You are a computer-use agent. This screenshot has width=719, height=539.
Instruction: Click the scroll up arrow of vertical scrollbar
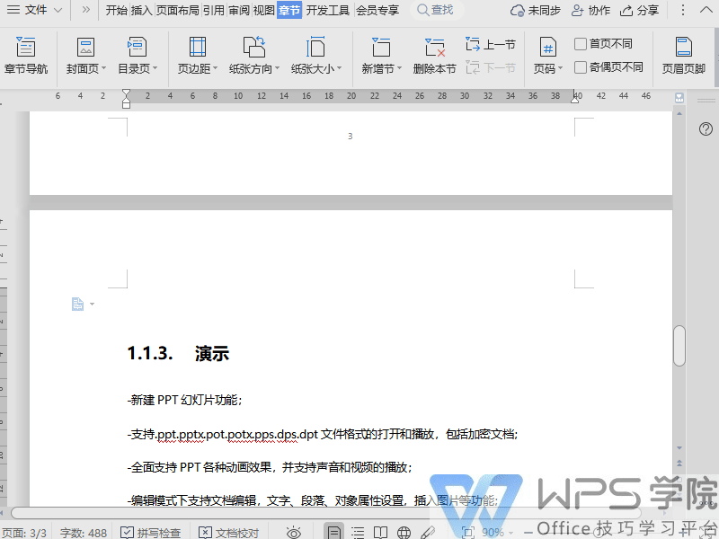click(x=679, y=113)
